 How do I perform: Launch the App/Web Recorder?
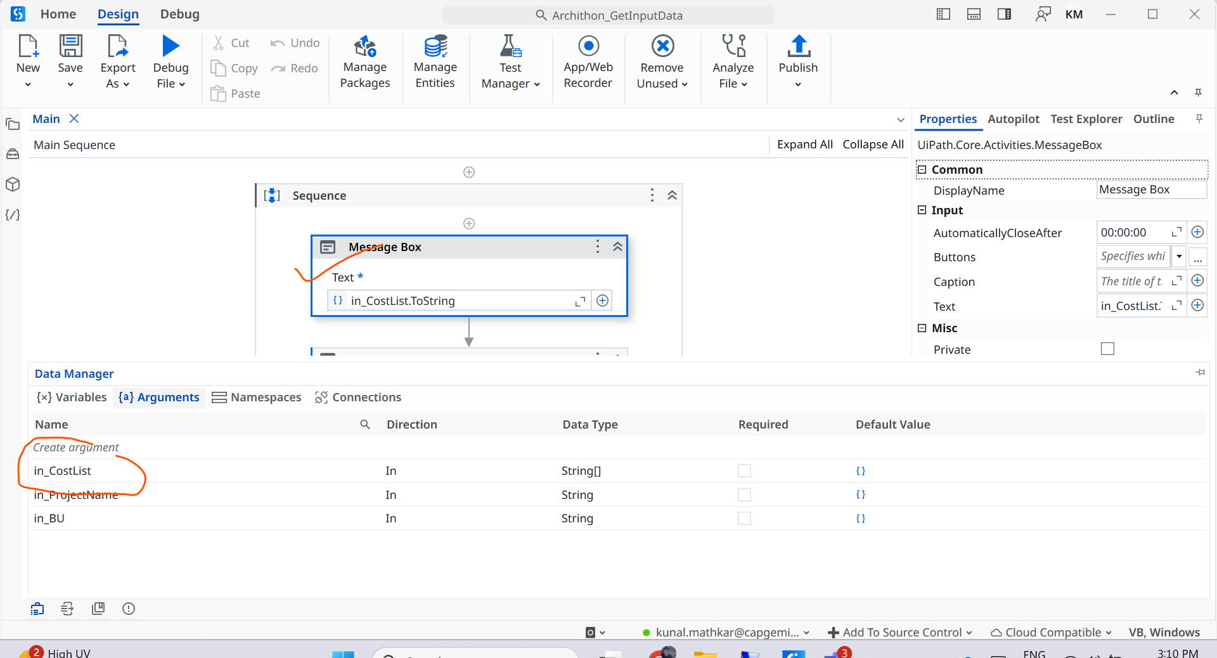point(588,47)
